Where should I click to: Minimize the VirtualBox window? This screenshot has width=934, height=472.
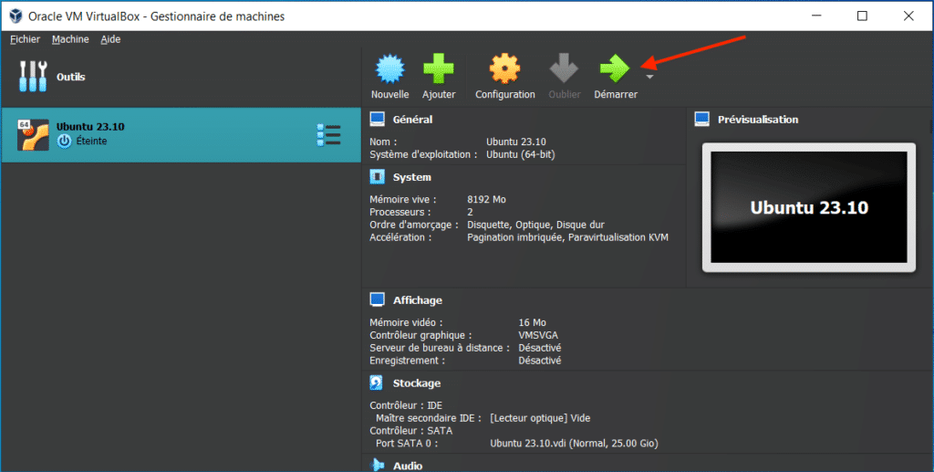click(816, 16)
